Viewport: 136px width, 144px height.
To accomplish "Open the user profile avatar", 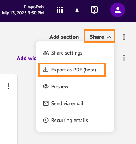I will [x=118, y=10].
